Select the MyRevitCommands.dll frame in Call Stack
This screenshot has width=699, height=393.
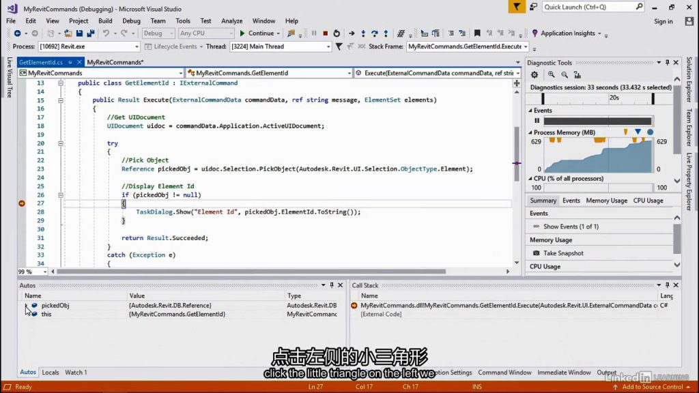508,306
